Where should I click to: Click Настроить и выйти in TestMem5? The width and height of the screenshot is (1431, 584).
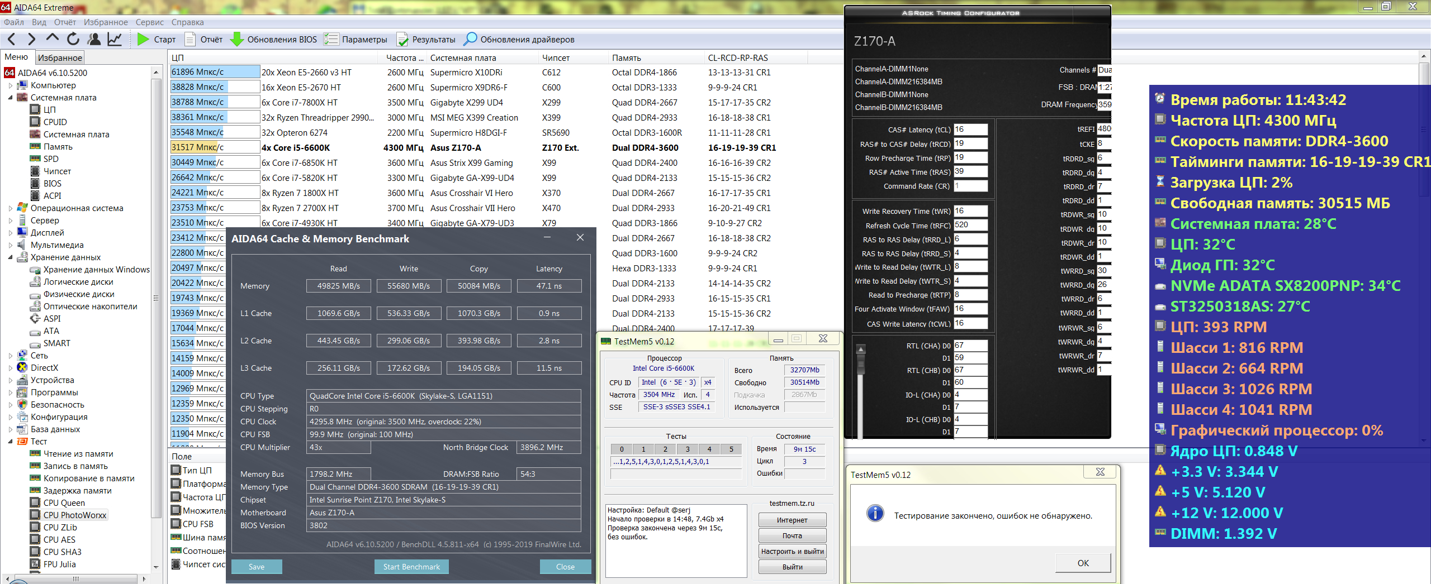[792, 552]
